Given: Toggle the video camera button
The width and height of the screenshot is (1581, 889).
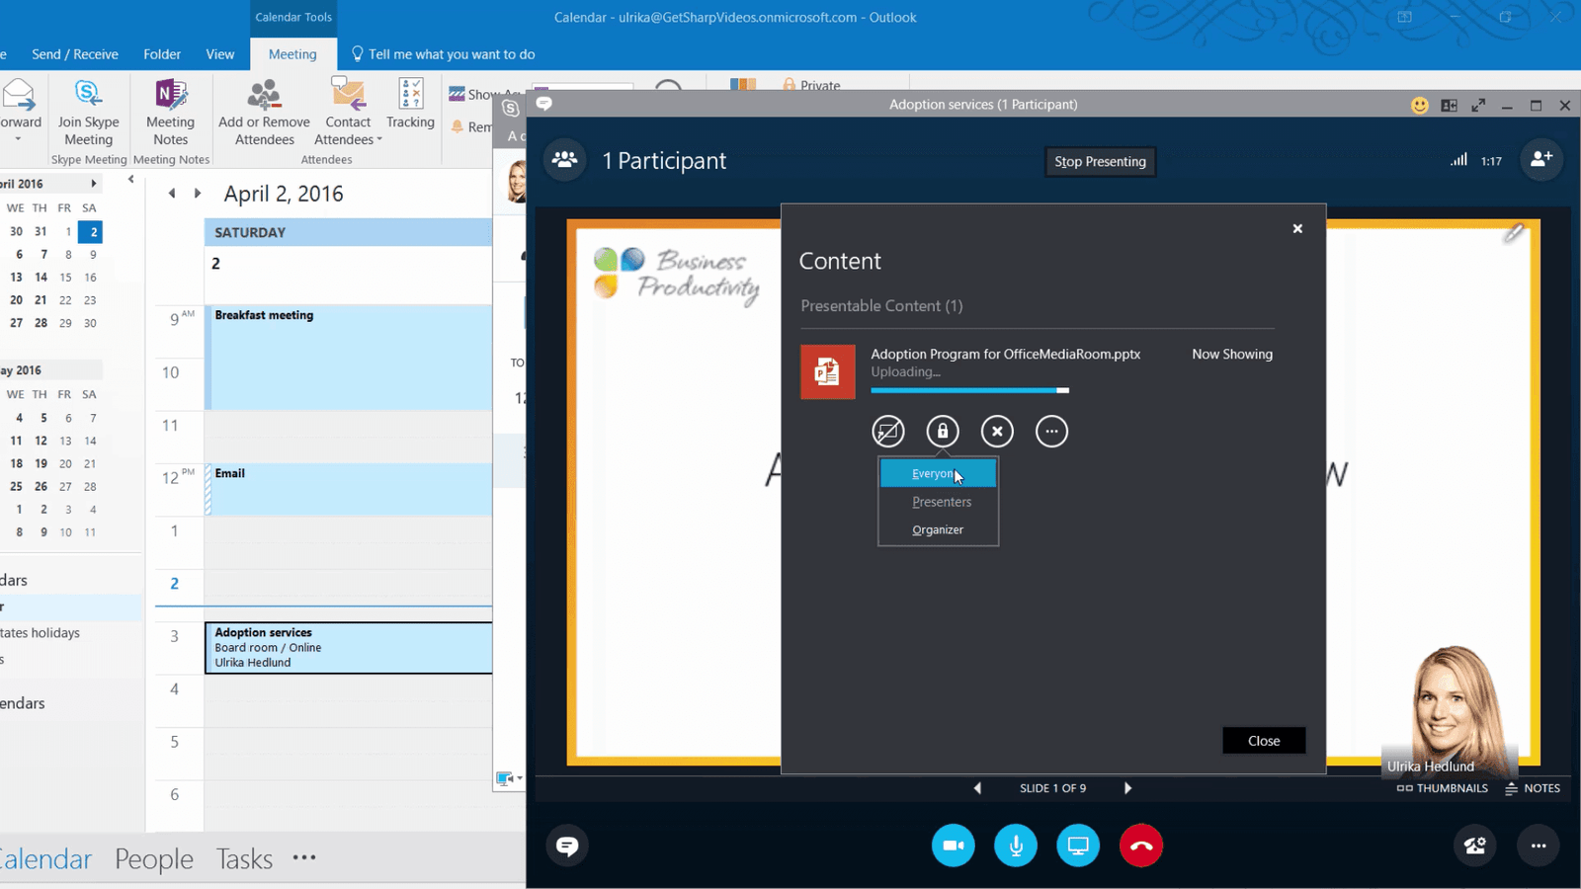Looking at the screenshot, I should [x=953, y=846].
